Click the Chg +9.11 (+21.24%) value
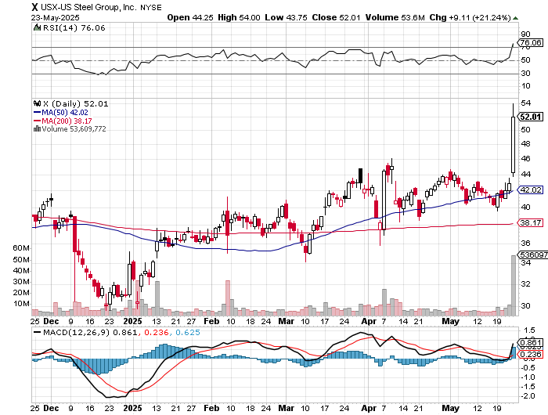Viewport: 548px width, 415px height. tap(470, 17)
